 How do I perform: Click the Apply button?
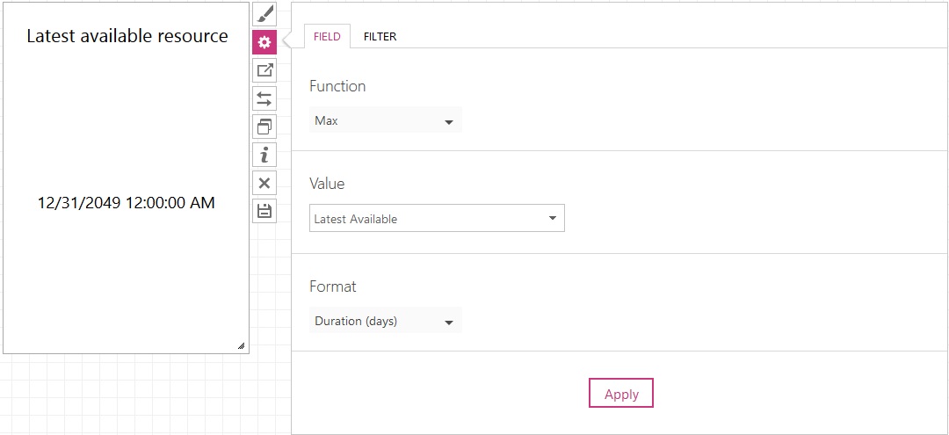(621, 394)
